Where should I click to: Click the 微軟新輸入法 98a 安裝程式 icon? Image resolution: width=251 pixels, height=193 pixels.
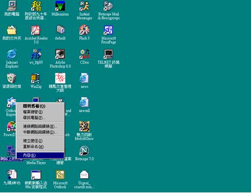pos(36,175)
